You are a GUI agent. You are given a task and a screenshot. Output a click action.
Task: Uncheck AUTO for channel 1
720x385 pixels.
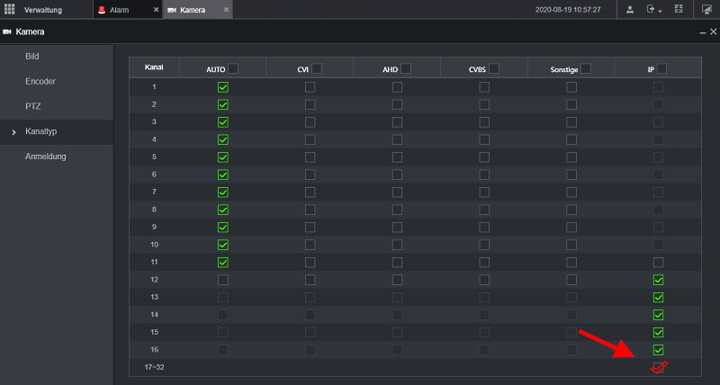[x=222, y=87]
